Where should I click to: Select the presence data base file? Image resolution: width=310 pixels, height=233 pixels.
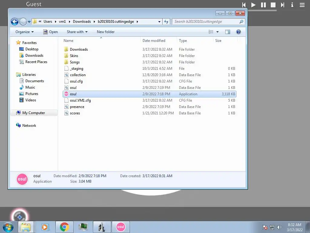coord(150,106)
